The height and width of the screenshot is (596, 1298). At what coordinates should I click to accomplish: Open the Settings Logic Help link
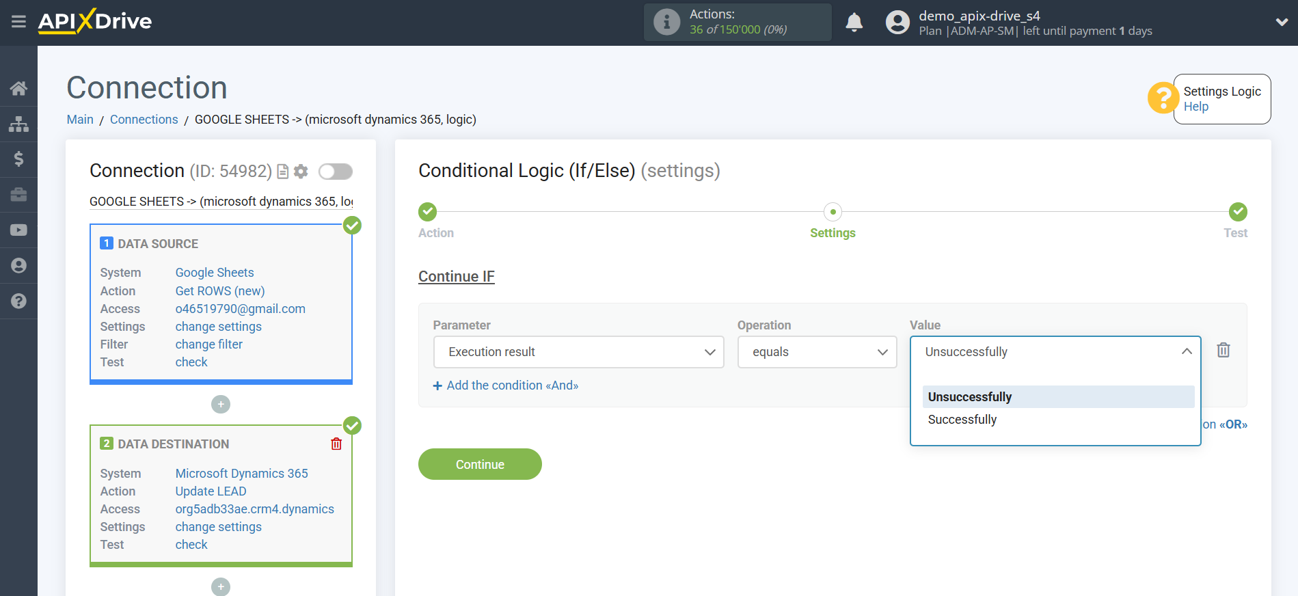tap(1196, 107)
